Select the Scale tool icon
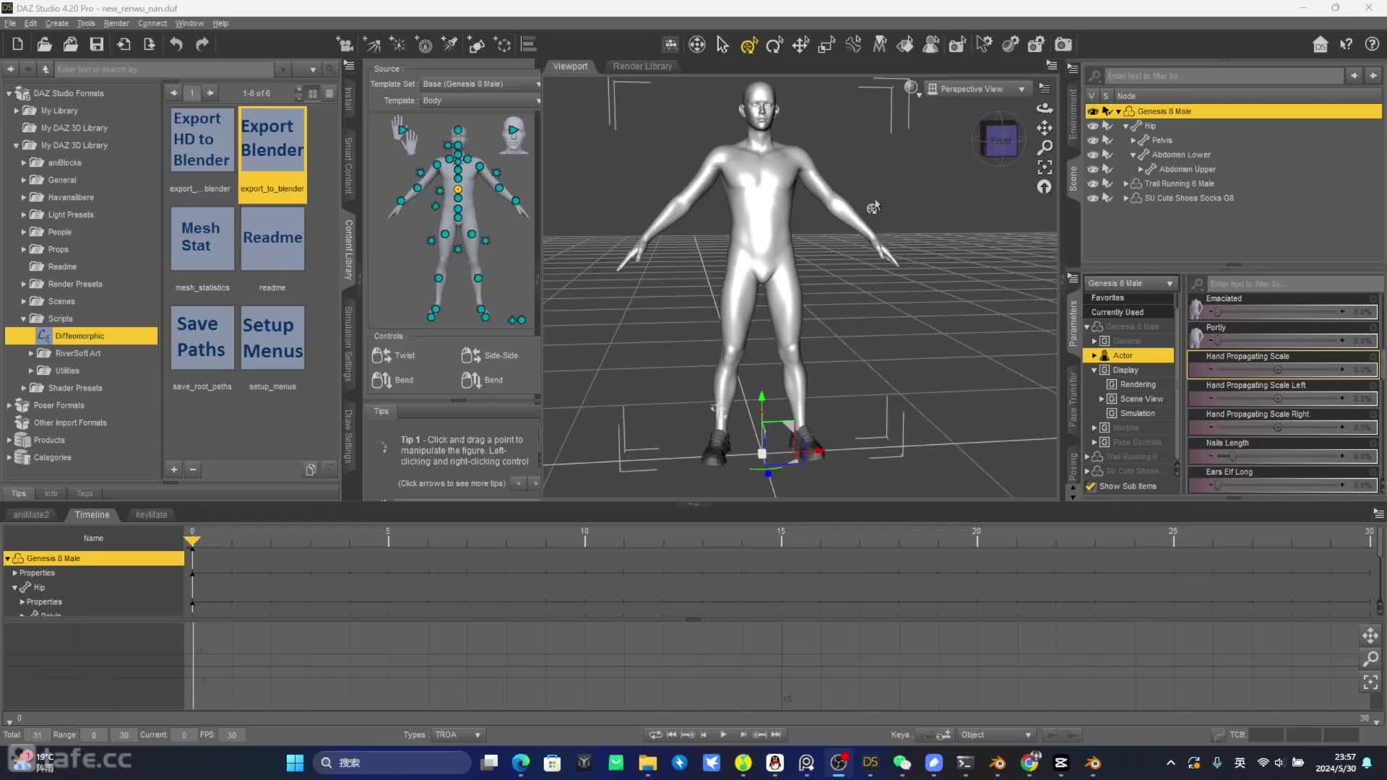 (826, 45)
